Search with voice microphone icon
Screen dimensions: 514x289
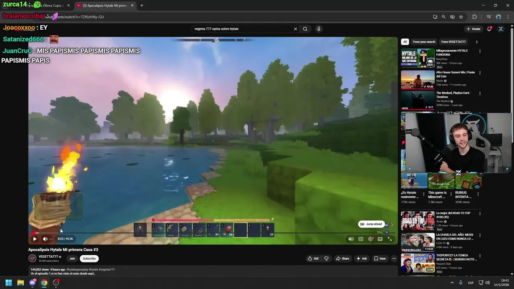tap(319, 29)
